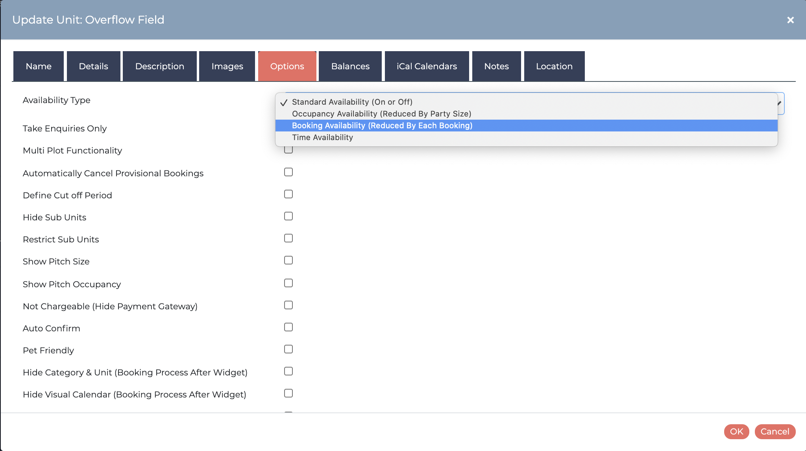
Task: Check Not Chargeable (Hide Payment Gateway) box
Action: click(x=288, y=305)
